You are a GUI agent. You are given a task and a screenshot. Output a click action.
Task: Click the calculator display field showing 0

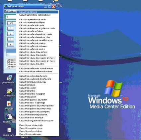pos(11,17)
